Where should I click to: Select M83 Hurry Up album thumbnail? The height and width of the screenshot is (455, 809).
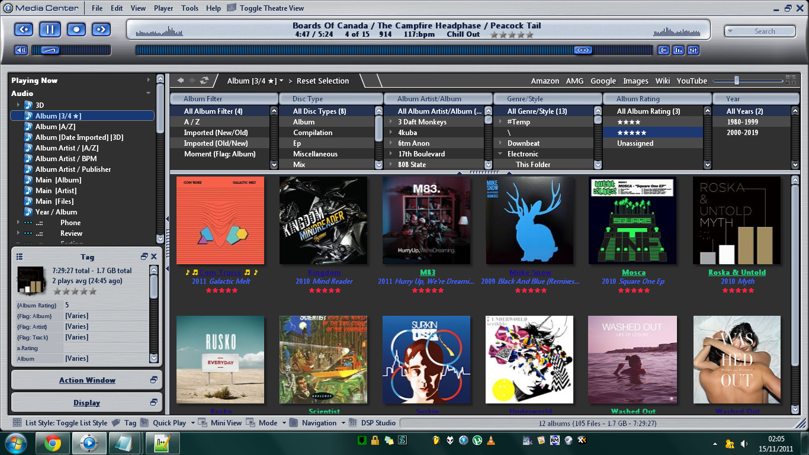426,220
